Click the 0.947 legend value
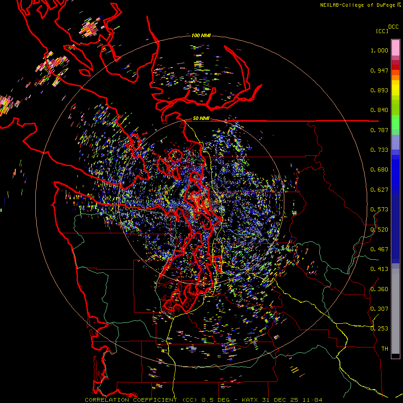This screenshot has width=403, height=403. 379,70
